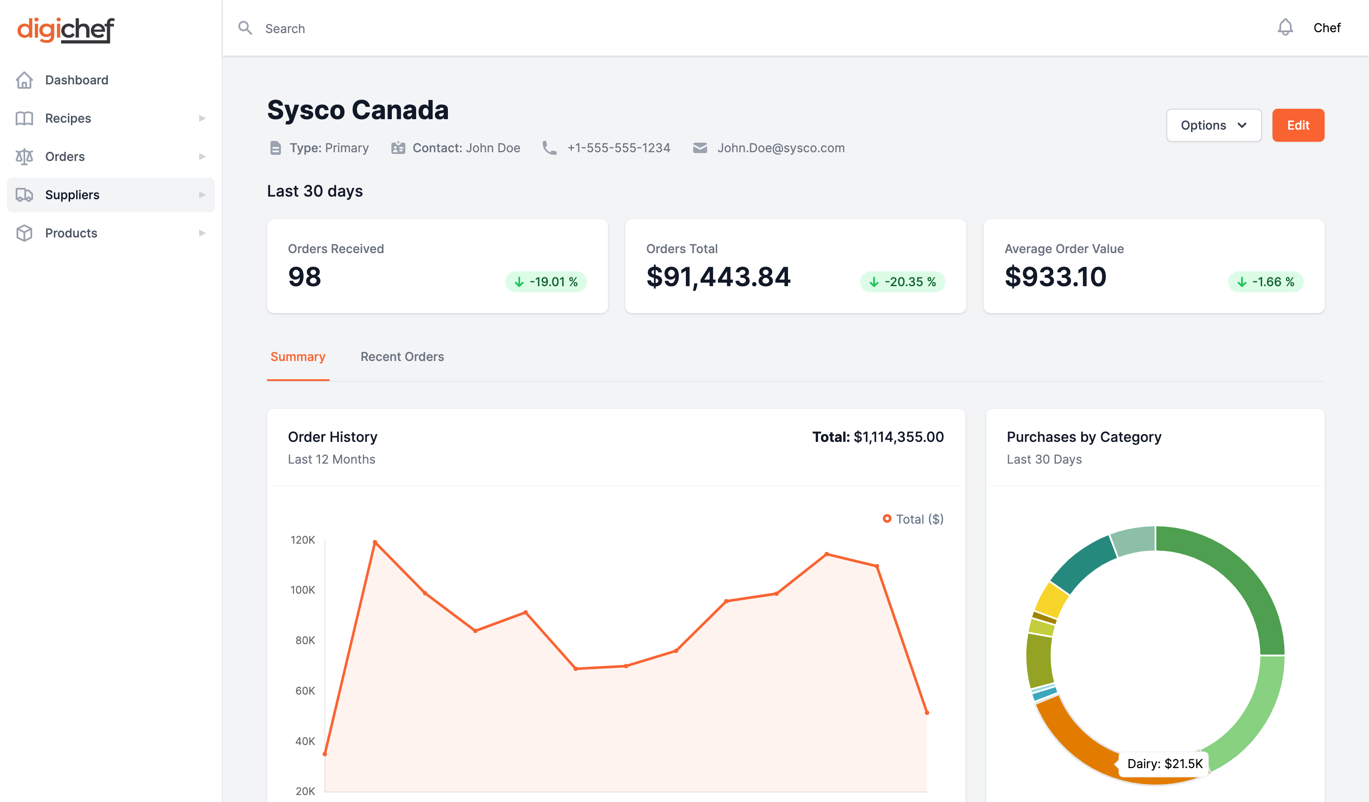Click the Products box icon

24,233
